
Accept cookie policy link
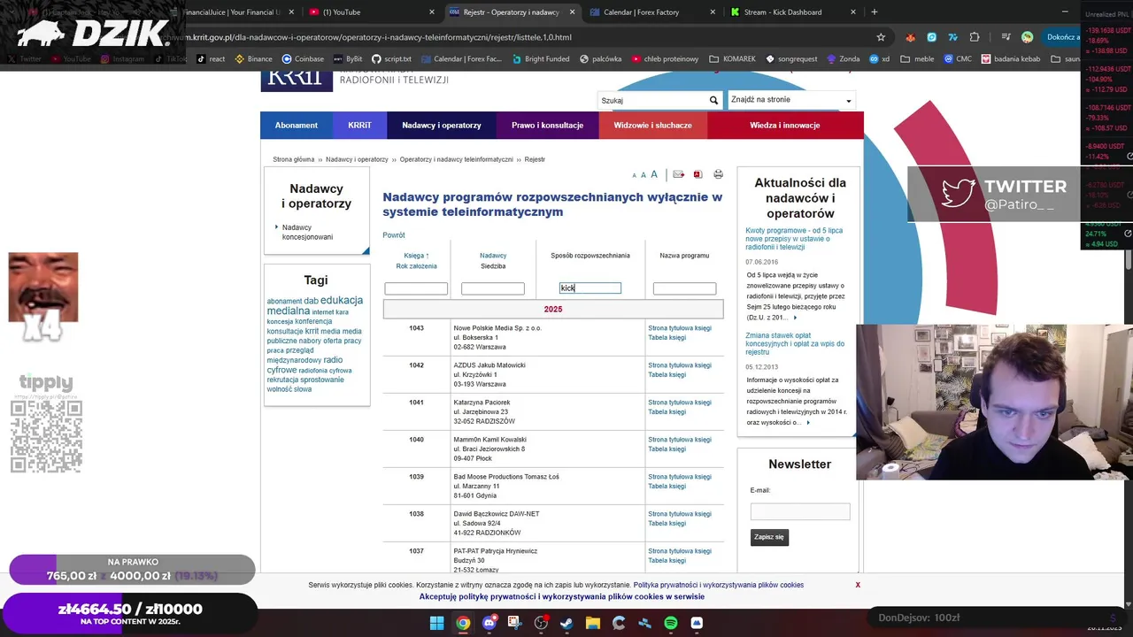pyautogui.click(x=562, y=596)
